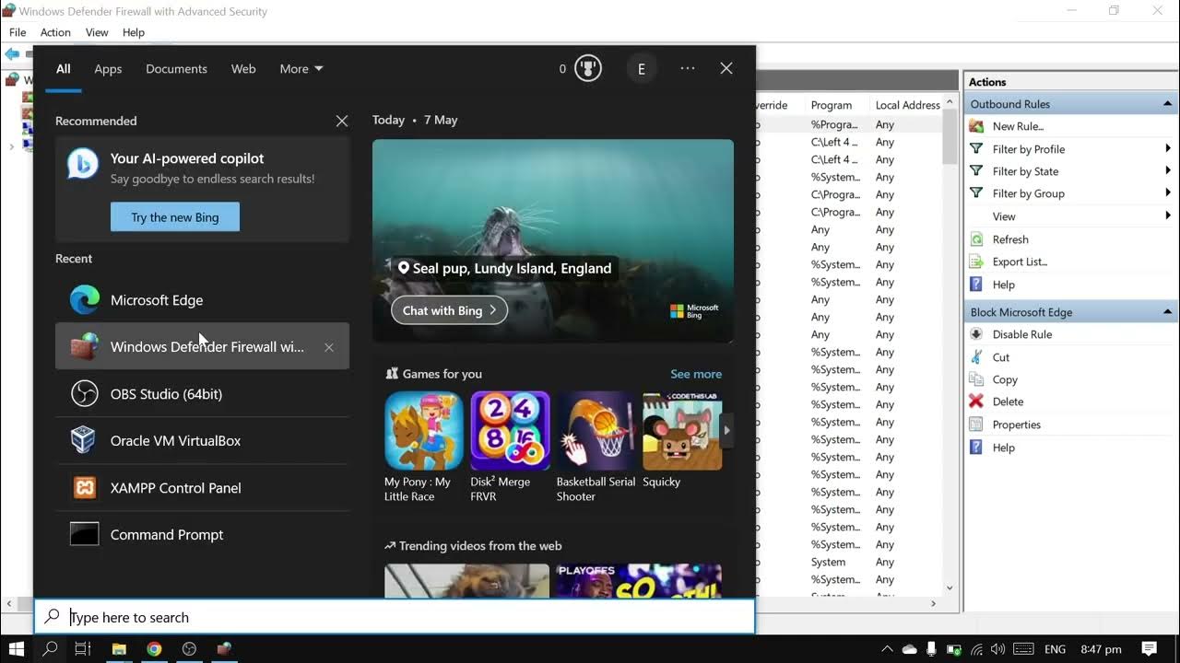Delete the selected firewall rule

click(x=1008, y=401)
